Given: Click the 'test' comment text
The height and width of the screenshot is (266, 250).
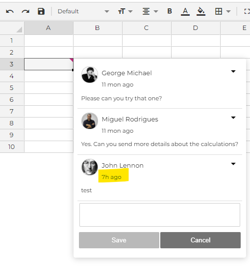Looking at the screenshot, I should coord(86,190).
